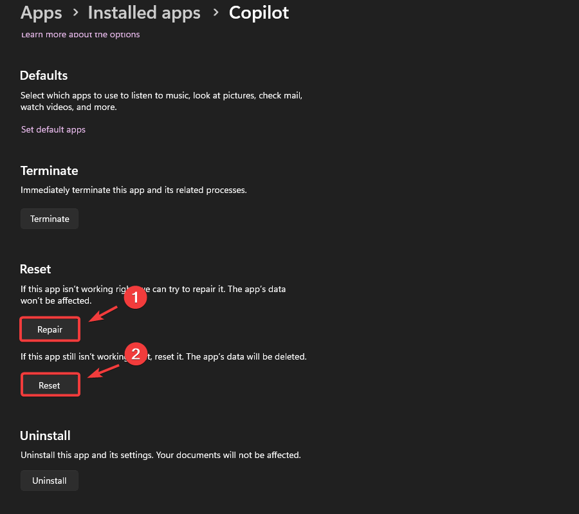Select the Uninstall section heading
This screenshot has height=514, width=579.
45,436
